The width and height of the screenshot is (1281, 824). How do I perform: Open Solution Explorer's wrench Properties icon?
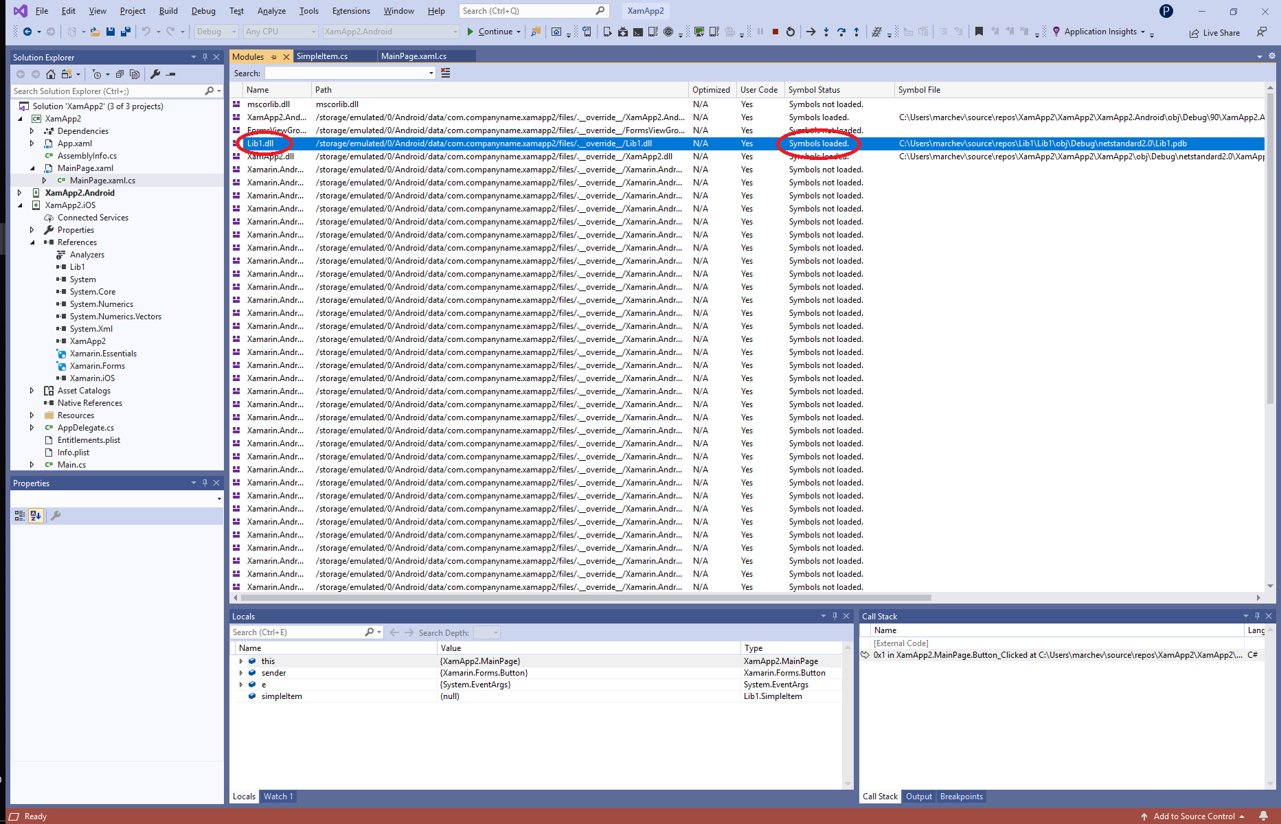[155, 74]
